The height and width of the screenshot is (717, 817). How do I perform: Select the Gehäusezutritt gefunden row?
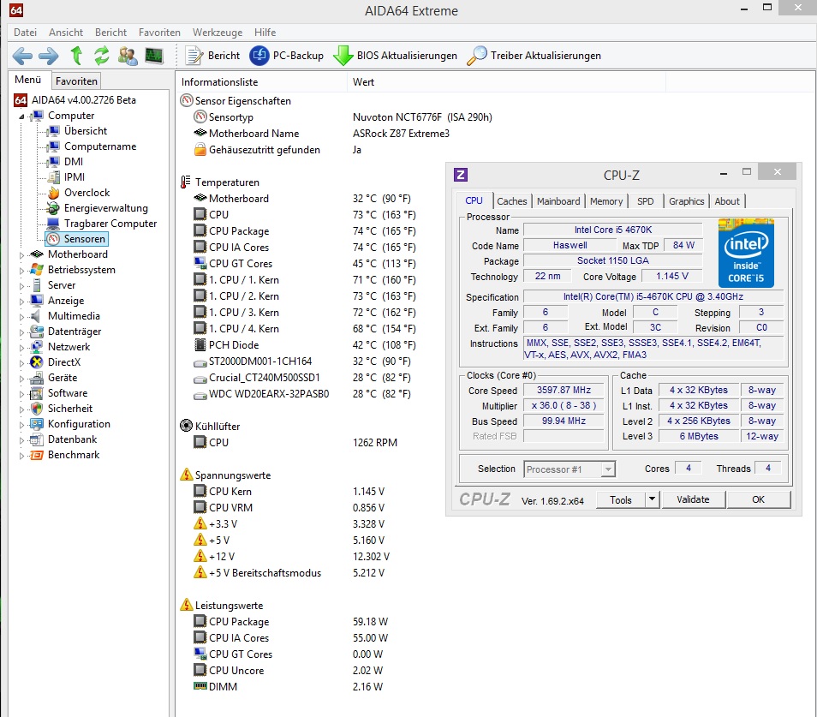(x=278, y=150)
